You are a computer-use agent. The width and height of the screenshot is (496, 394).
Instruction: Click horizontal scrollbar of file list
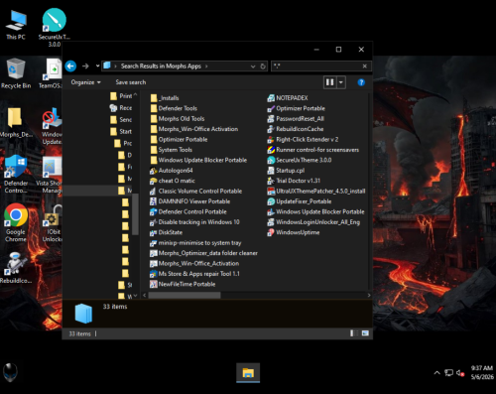[x=185, y=295]
